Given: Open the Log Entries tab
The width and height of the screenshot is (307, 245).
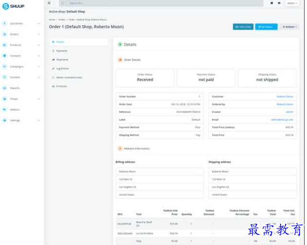Looking at the screenshot, I should click(x=62, y=69).
